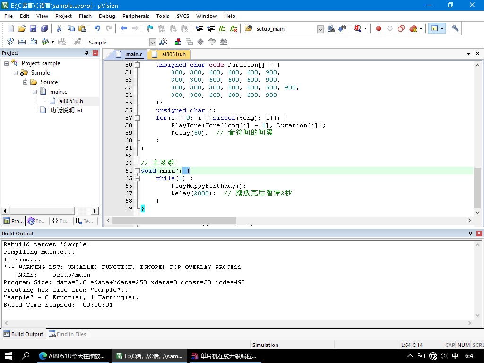Indent the selected lines
This screenshot has width=484, height=363.
coord(200,28)
